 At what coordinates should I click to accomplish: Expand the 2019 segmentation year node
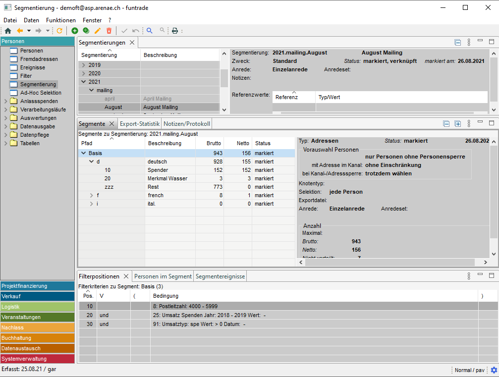coord(83,65)
